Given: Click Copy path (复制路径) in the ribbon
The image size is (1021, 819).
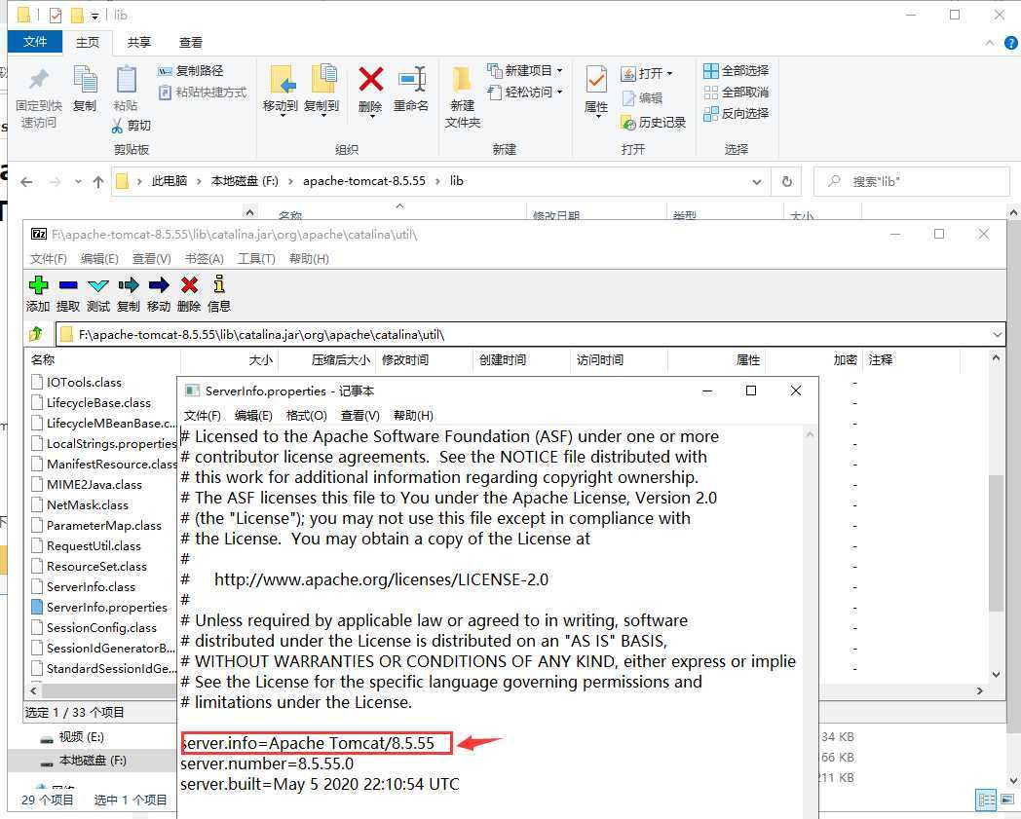Looking at the screenshot, I should (190, 70).
